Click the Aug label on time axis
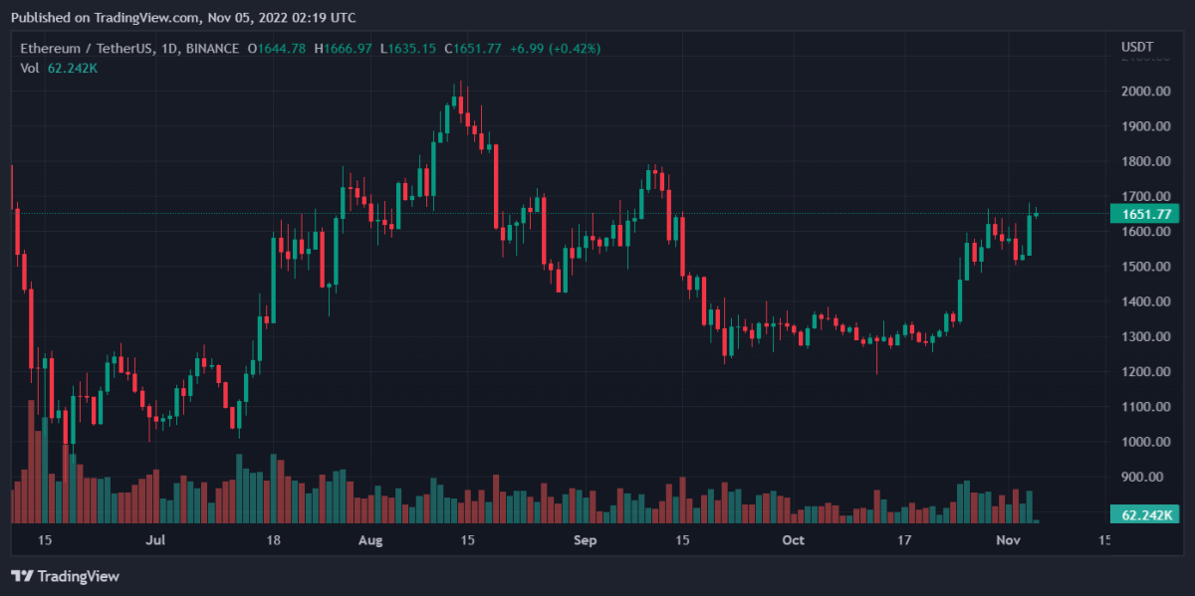Viewport: 1195px width, 596px height. [x=370, y=541]
